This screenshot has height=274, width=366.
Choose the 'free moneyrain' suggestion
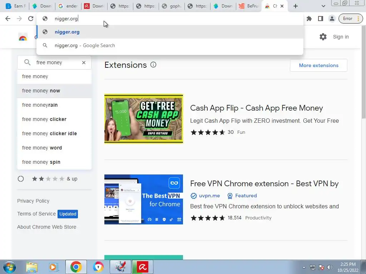[54, 105]
